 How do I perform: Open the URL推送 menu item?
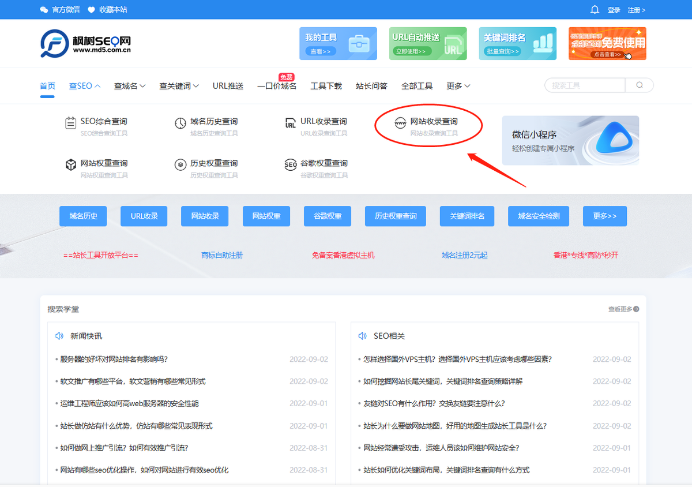[228, 86]
